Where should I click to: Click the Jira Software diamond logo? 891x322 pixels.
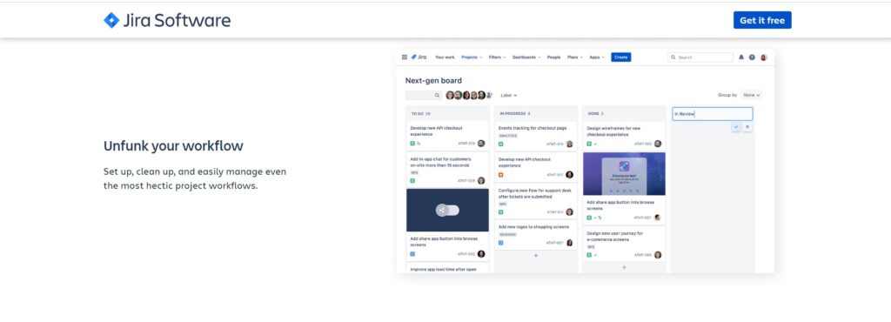(x=111, y=20)
